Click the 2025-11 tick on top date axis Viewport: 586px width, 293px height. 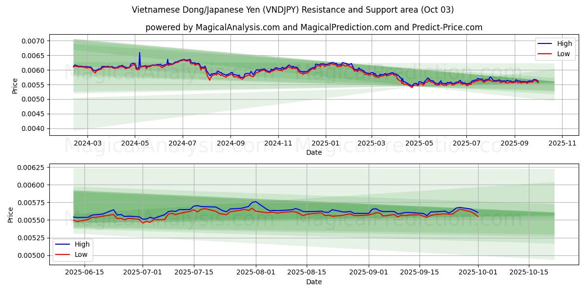pyautogui.click(x=562, y=144)
